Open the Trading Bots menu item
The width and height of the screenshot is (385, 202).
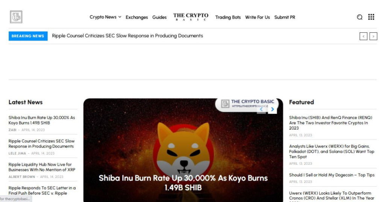pos(228,17)
